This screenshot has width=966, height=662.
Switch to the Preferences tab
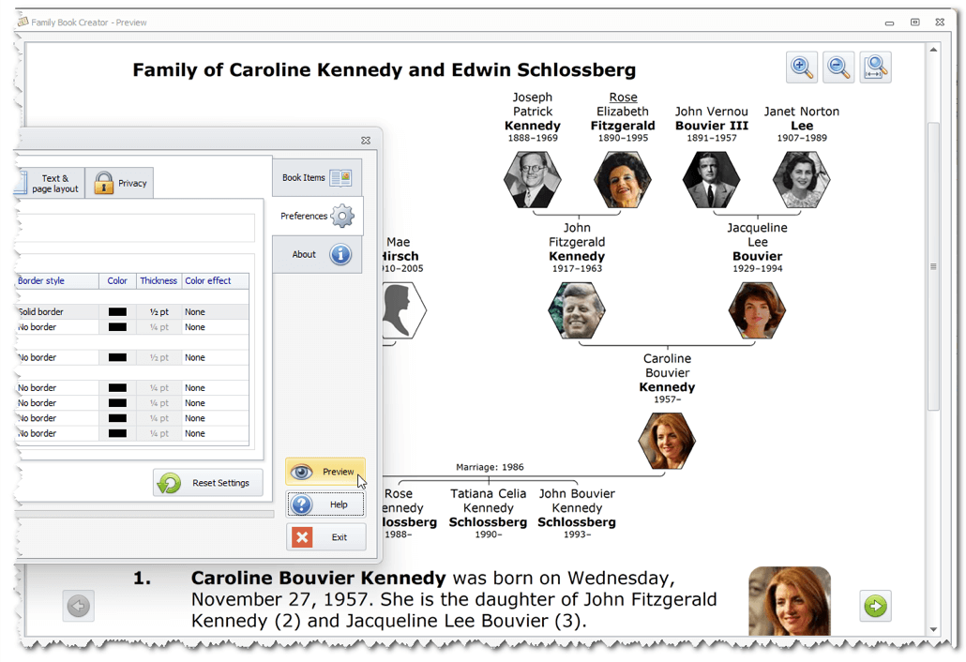[x=317, y=216]
